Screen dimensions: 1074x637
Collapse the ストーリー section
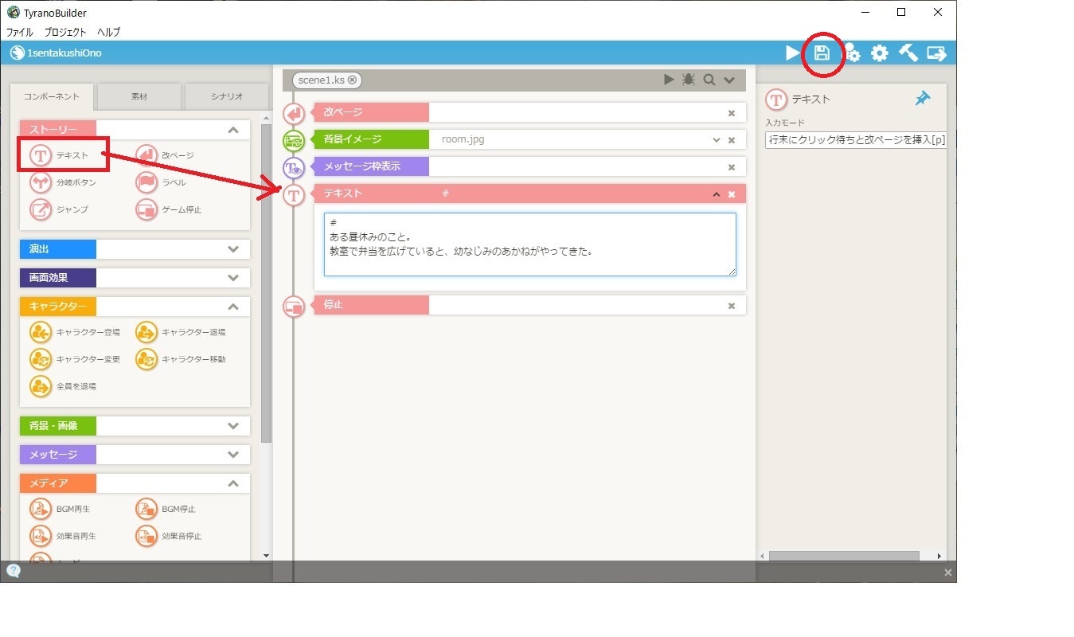tap(232, 130)
